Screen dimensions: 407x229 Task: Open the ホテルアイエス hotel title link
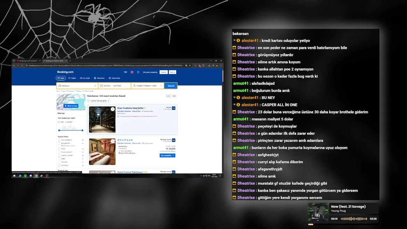tap(125, 140)
